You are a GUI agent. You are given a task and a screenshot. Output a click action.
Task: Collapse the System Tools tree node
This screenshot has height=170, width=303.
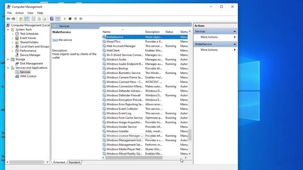pos(8,29)
